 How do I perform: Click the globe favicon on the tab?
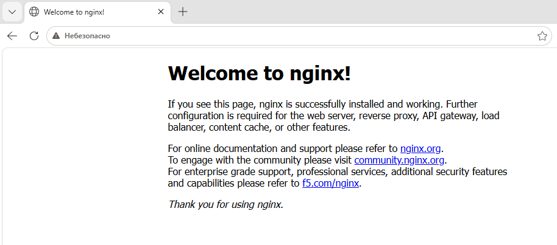(x=34, y=12)
